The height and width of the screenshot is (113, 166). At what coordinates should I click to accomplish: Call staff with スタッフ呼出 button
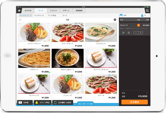tap(43, 103)
